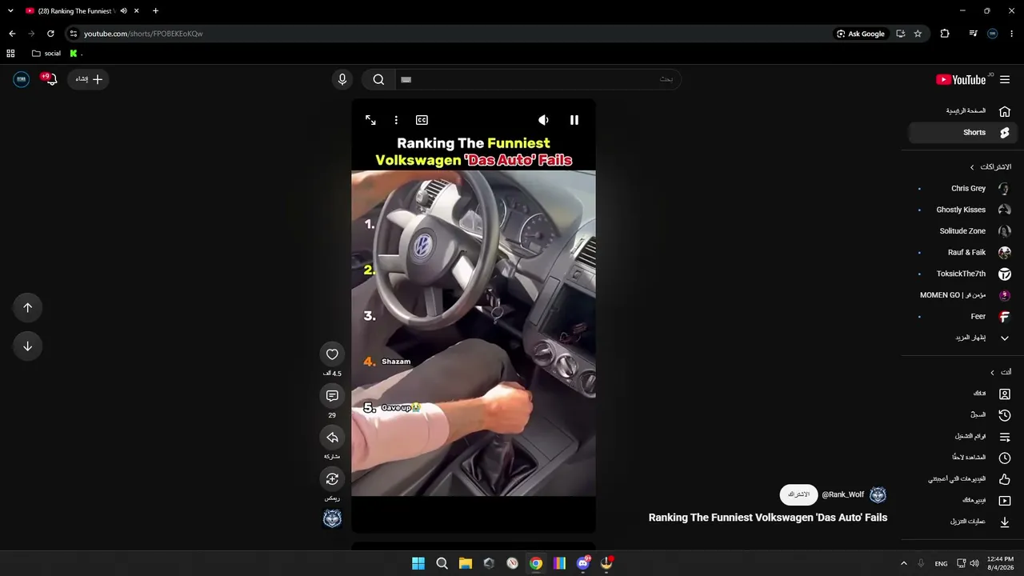Open the Feer channel
Image resolution: width=1024 pixels, height=576 pixels.
[963, 317]
